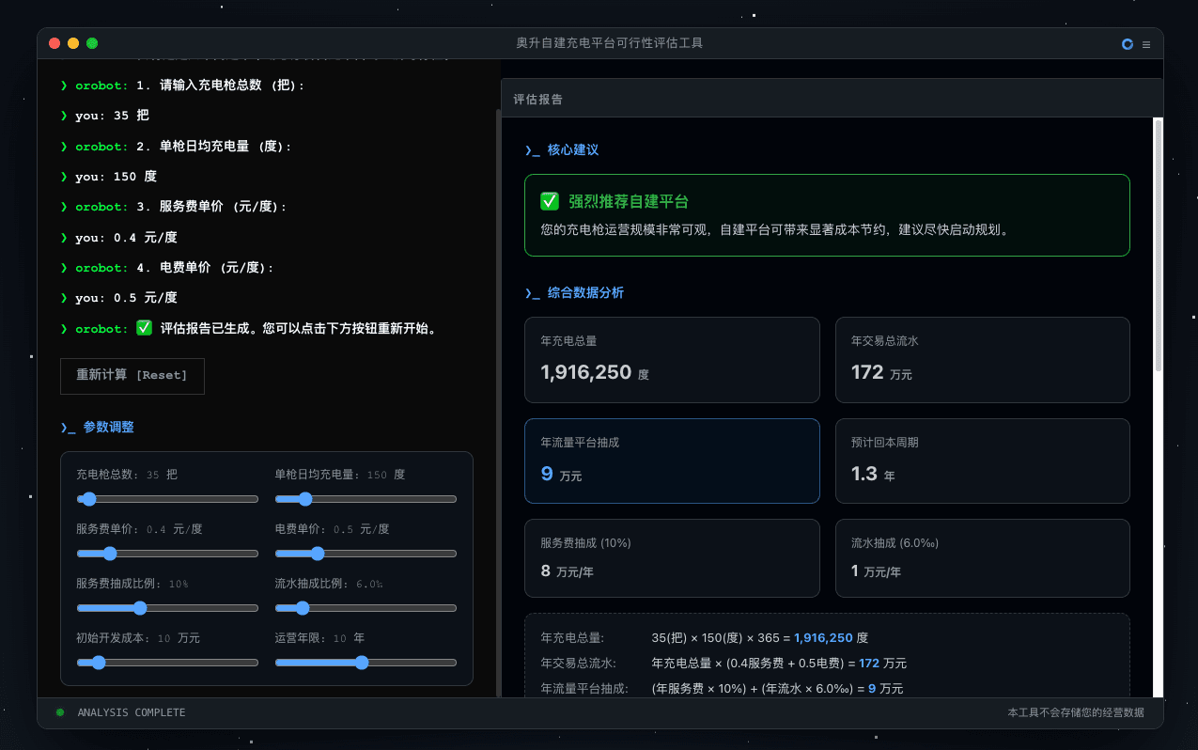Click the green checkmark in the recommendation card
The height and width of the screenshot is (750, 1198).
pos(550,201)
